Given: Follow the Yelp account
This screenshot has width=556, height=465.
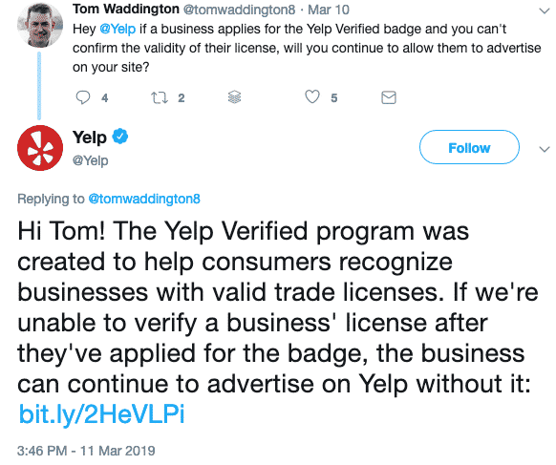Looking at the screenshot, I should 469,147.
